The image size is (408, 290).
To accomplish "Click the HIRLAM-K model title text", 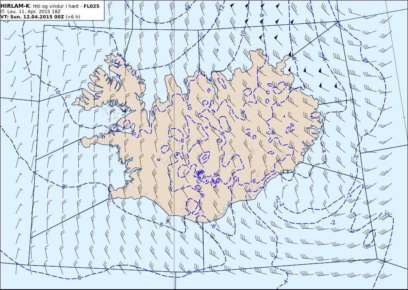I will tap(15, 6).
